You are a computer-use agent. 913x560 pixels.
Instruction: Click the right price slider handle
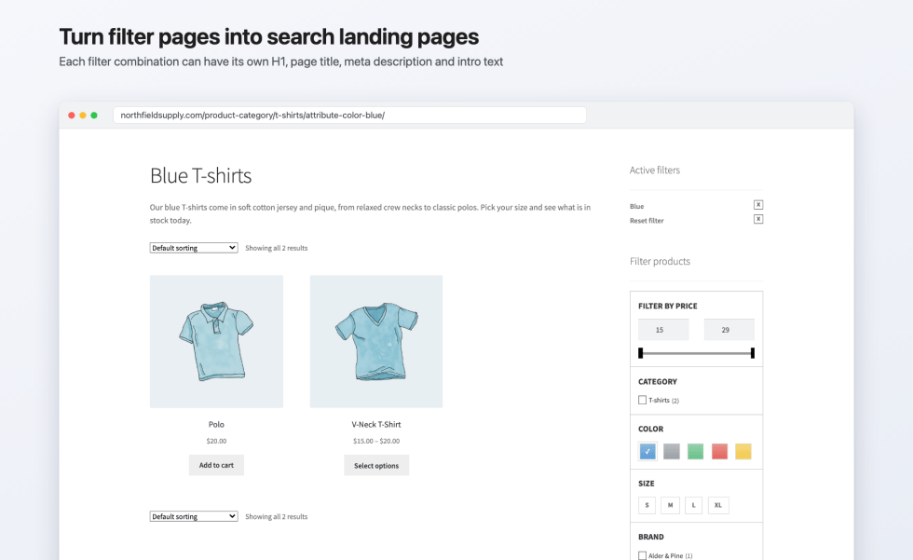(753, 353)
